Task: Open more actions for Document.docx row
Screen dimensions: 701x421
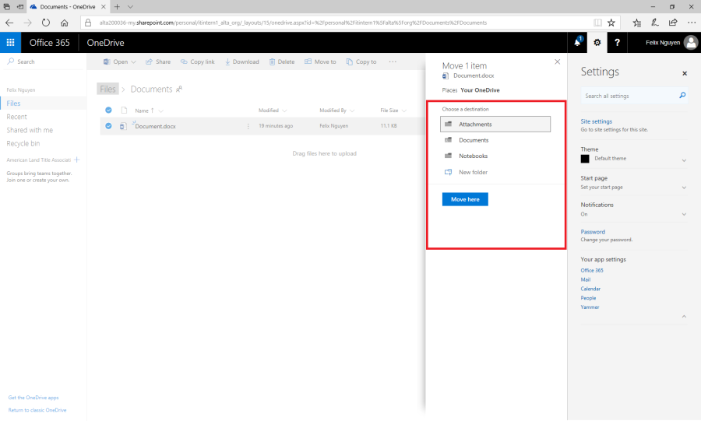Action: coord(248,126)
